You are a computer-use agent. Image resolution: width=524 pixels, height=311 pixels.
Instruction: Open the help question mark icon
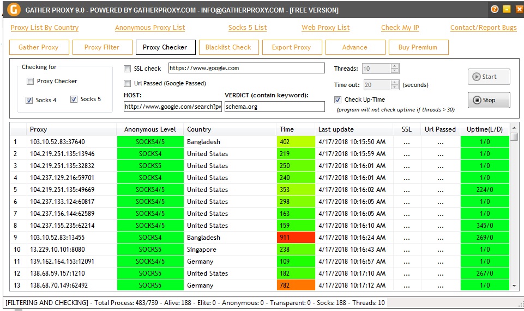click(x=495, y=9)
